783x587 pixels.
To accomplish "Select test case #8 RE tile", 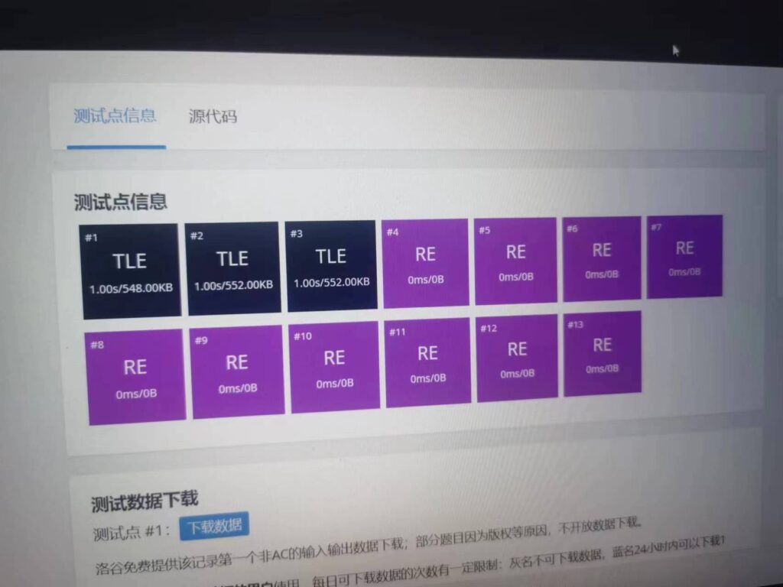I will coord(136,376).
